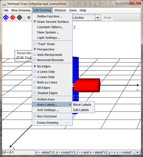The image size is (143, 157).
Task: Open the New Drawing menu
Action: [21, 10]
